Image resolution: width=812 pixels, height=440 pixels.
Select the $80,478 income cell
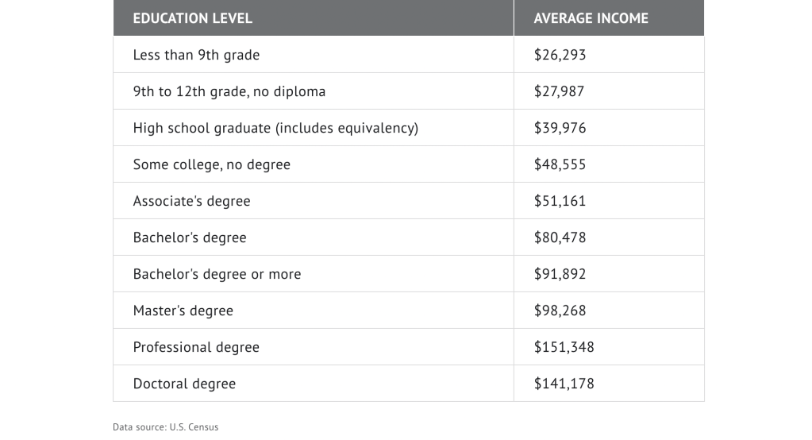560,237
